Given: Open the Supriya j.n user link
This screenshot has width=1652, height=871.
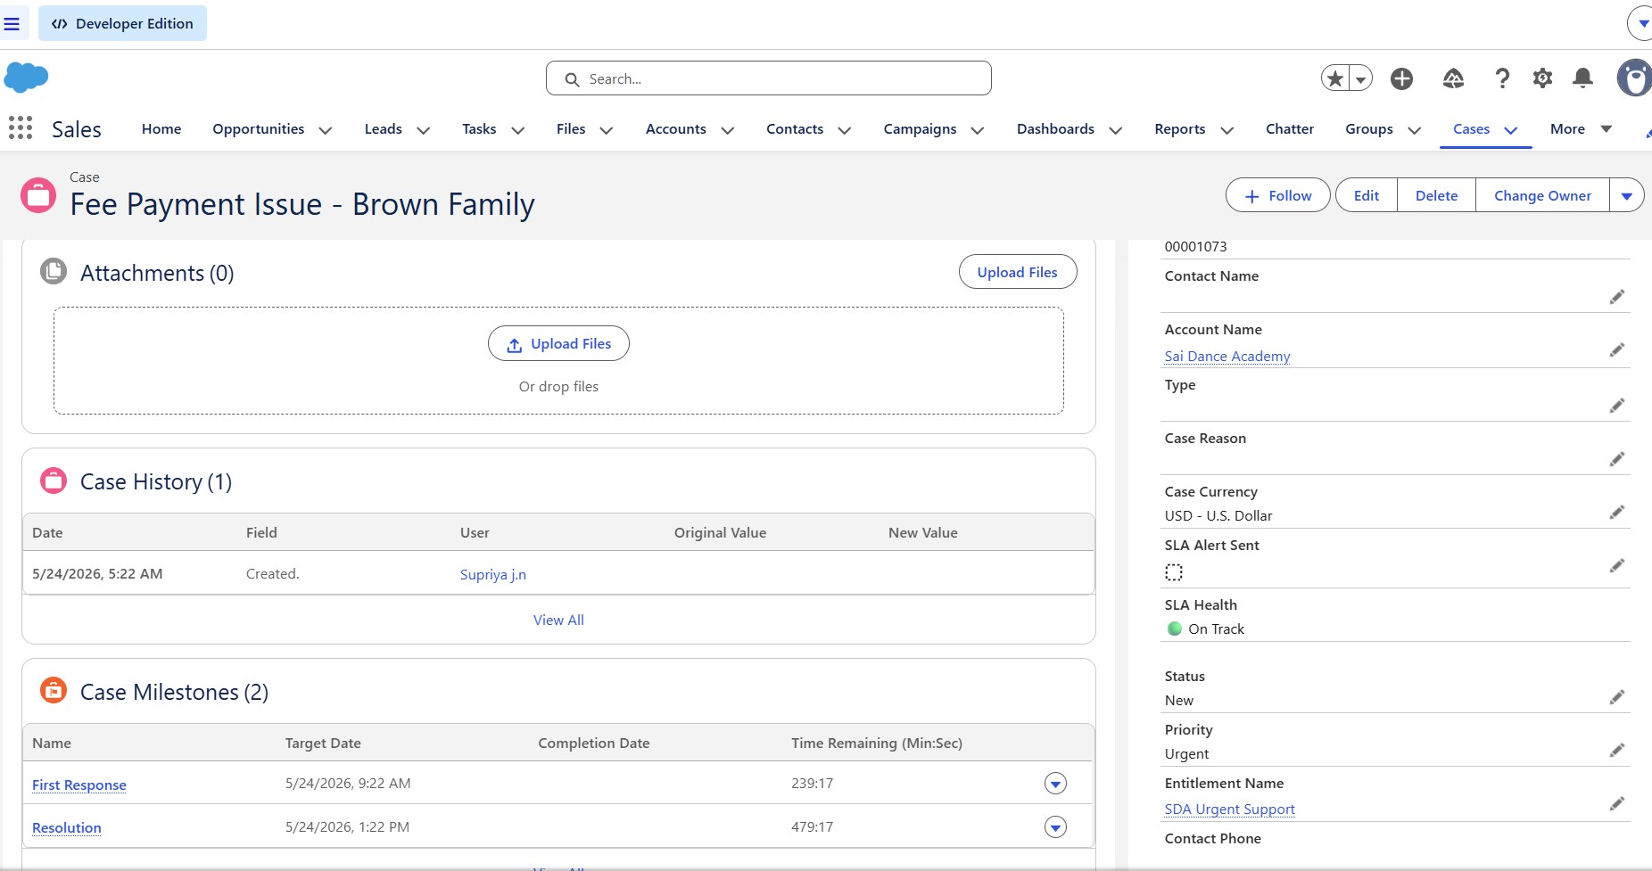Looking at the screenshot, I should tap(493, 574).
